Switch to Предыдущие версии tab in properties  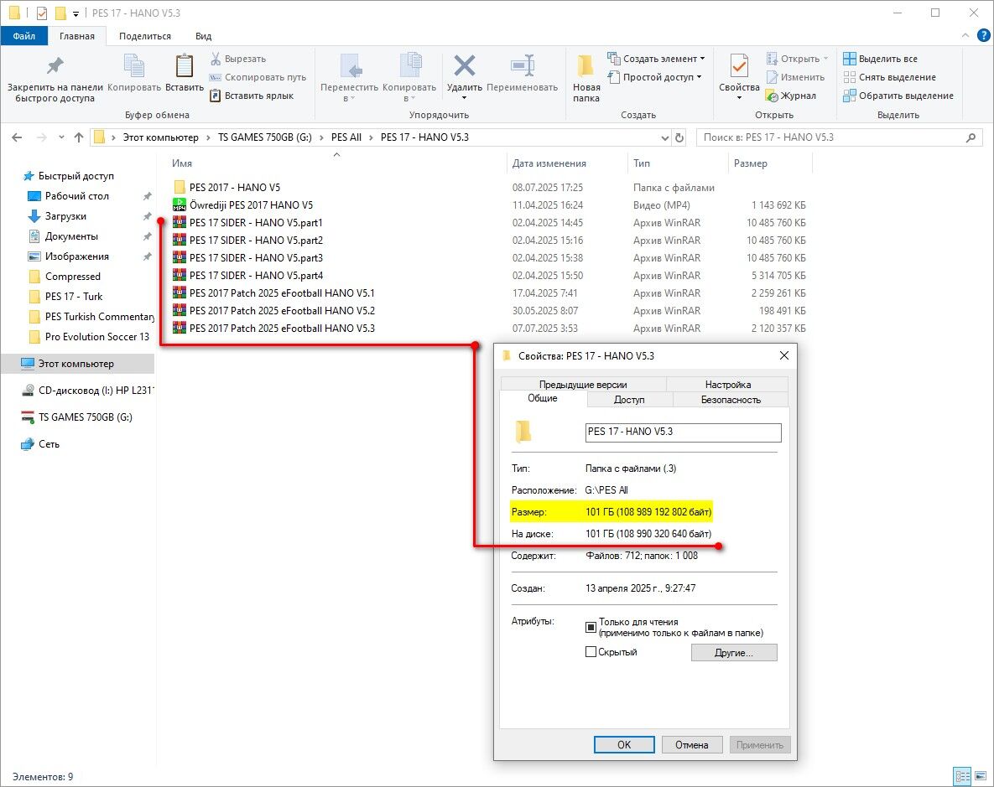pyautogui.click(x=583, y=384)
